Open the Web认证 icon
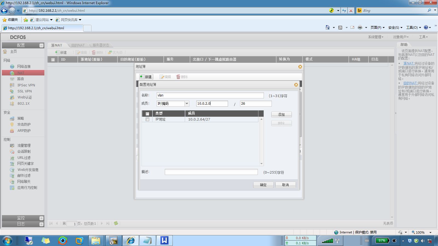Image resolution: width=438 pixels, height=246 pixels. tap(12, 97)
